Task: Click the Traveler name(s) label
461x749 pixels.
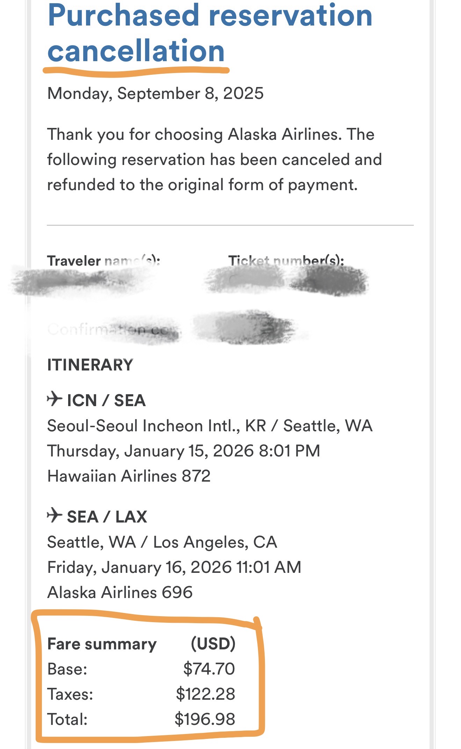Action: (x=103, y=261)
